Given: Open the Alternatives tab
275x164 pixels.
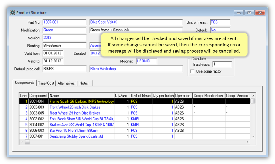Looking at the screenshot, I should pyautogui.click(x=67, y=83).
